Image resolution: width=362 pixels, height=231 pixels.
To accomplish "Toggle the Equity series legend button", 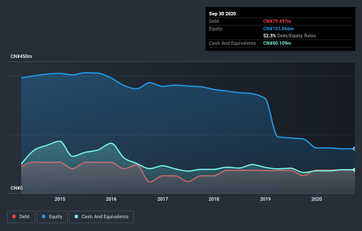I will (52, 217).
